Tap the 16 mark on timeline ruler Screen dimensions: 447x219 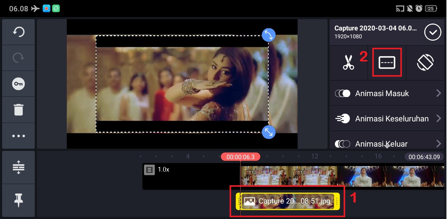click(378, 156)
